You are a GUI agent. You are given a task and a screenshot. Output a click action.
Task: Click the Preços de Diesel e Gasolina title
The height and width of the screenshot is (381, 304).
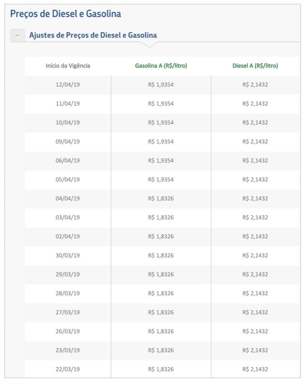[x=66, y=13]
